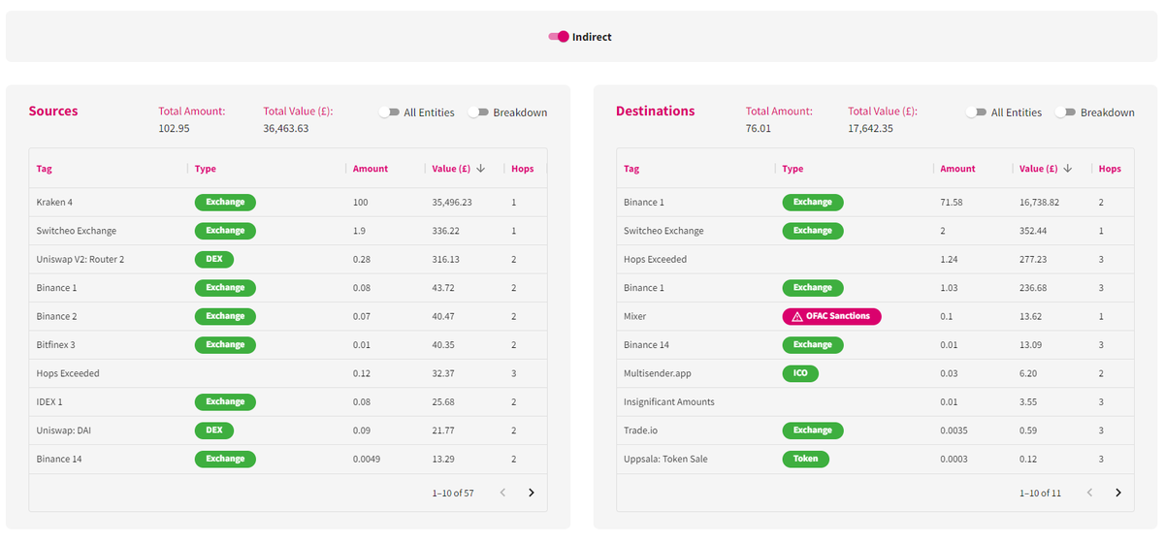
Task: Click the Destinations panel heading
Action: click(656, 112)
